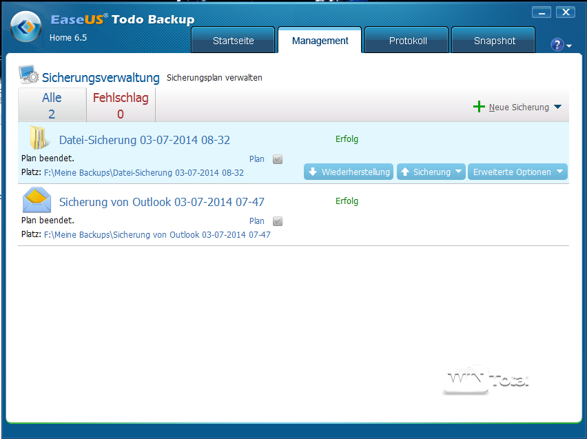Viewport: 587px width, 439px height.
Task: Open Datei-Sicherung 03-07-2014 08-32 title
Action: pyautogui.click(x=145, y=140)
